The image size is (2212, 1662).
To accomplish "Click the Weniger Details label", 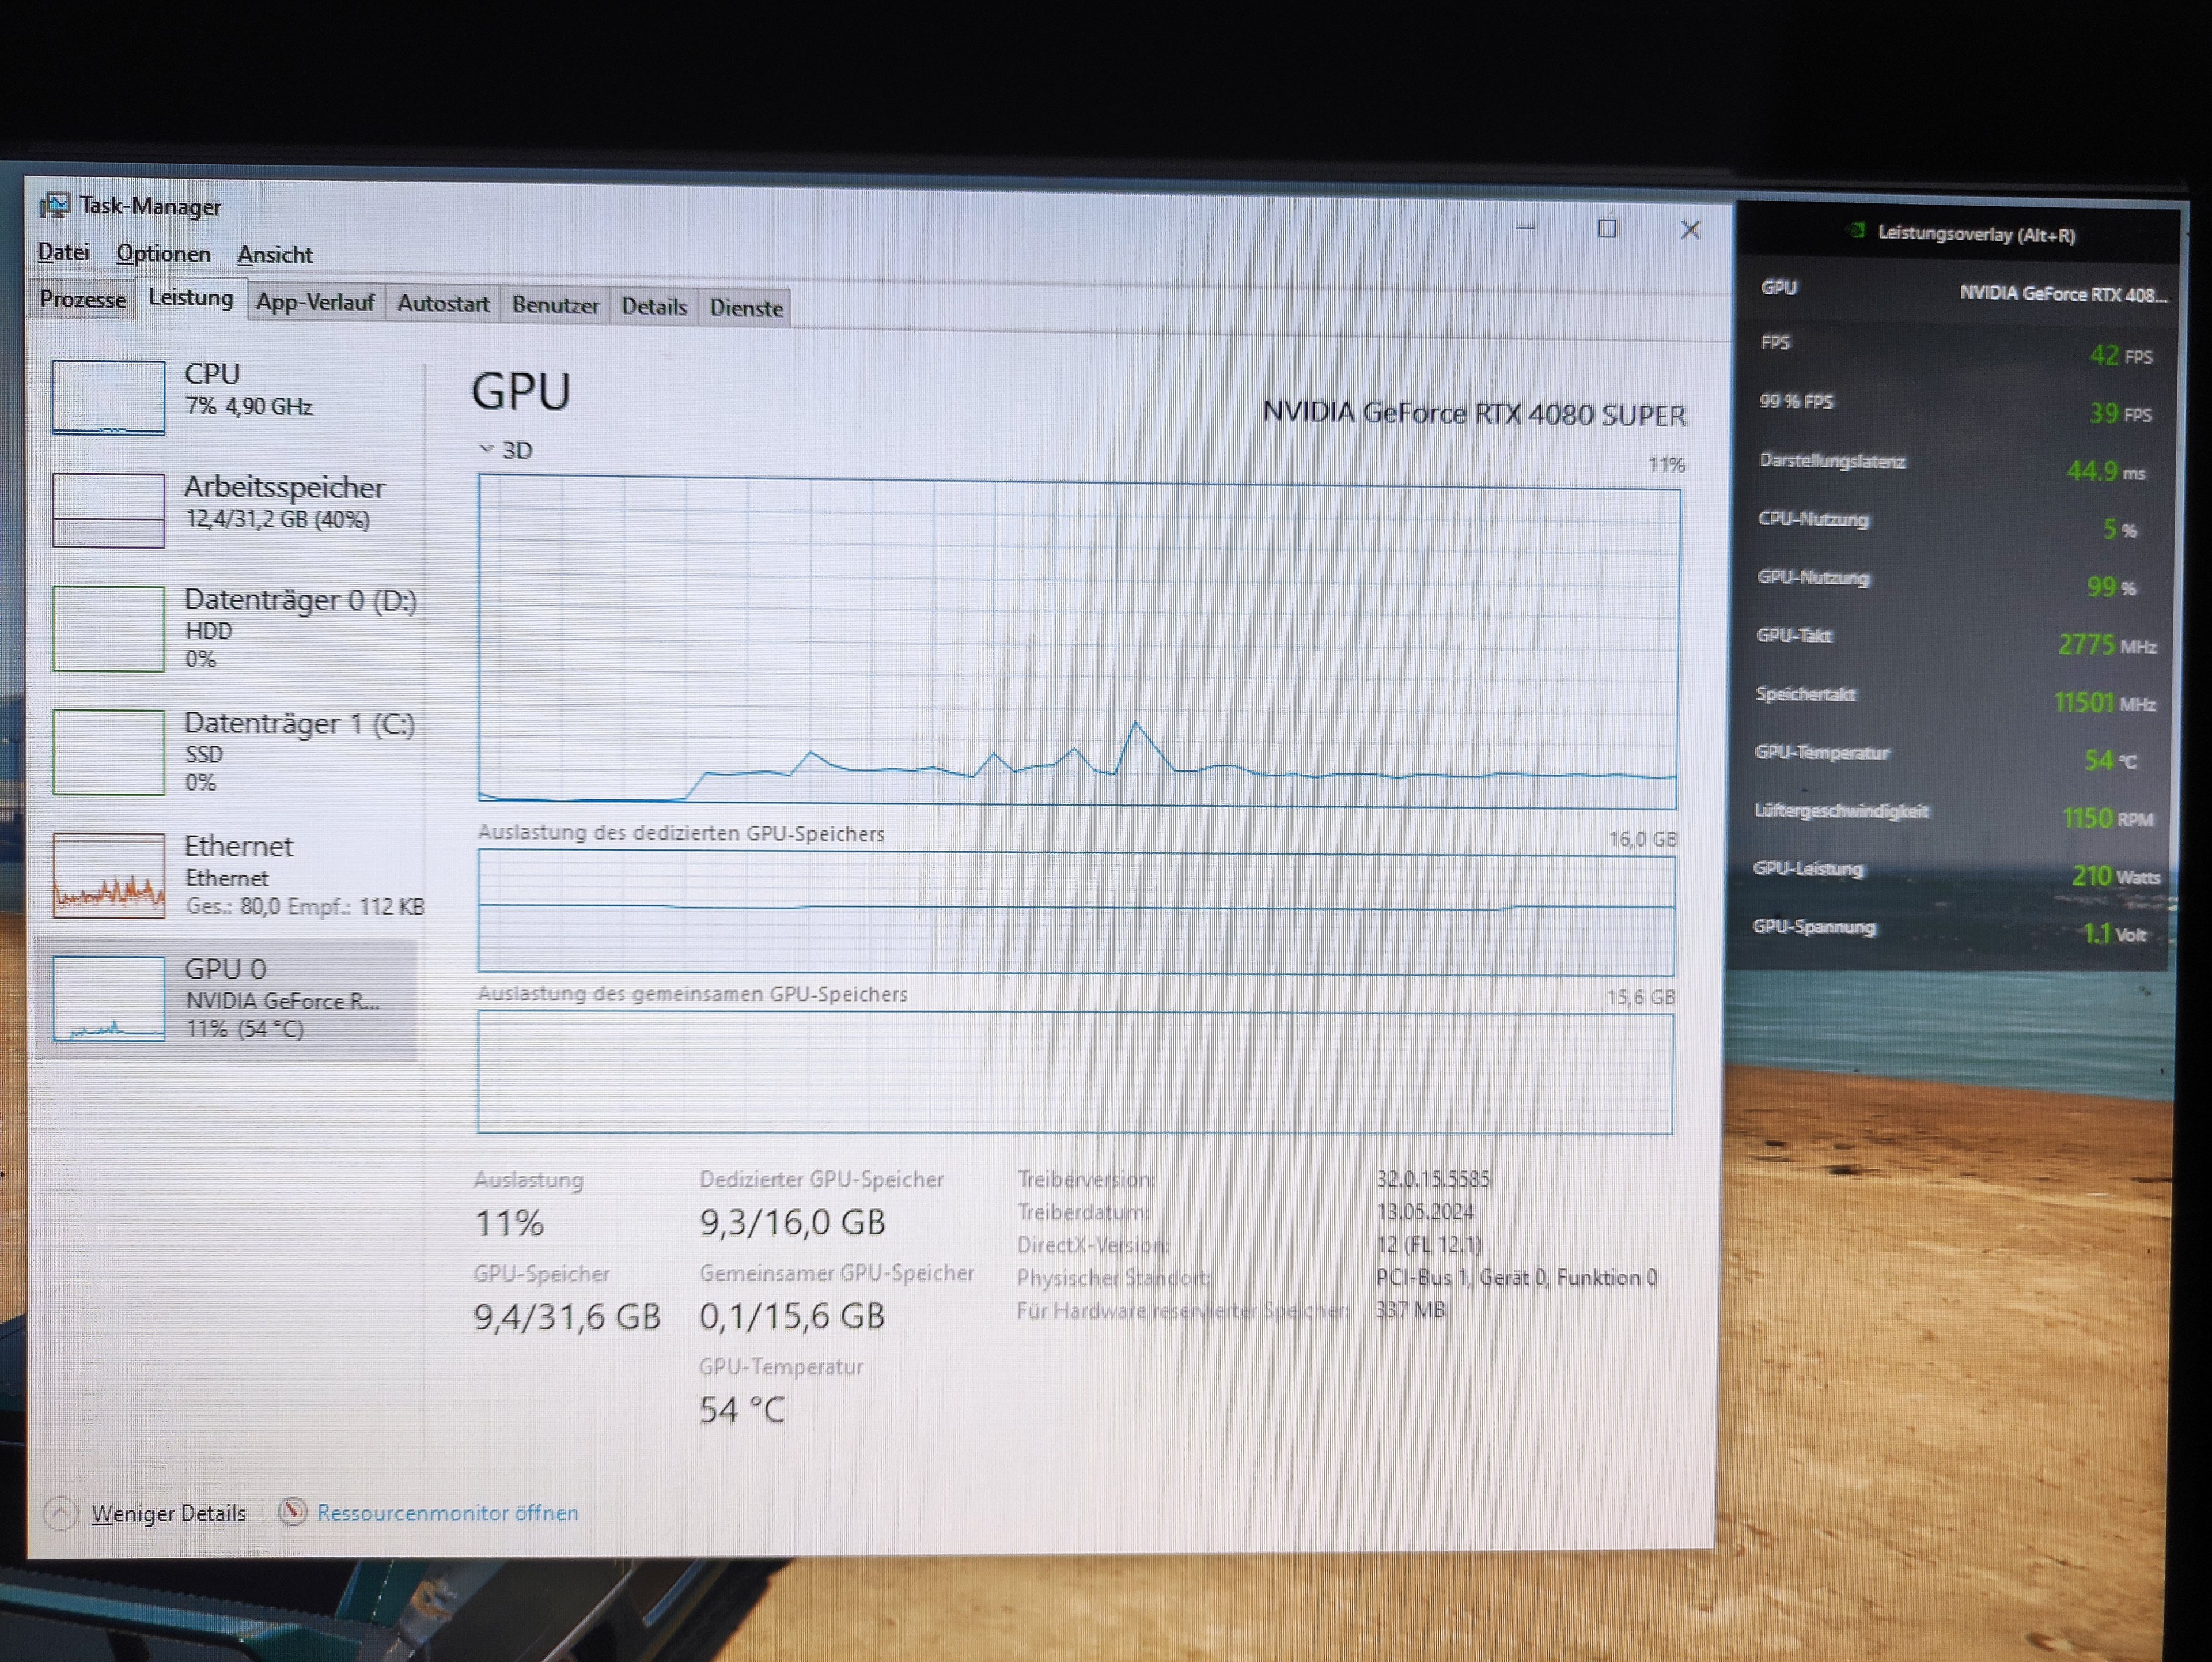I will coord(168,1513).
